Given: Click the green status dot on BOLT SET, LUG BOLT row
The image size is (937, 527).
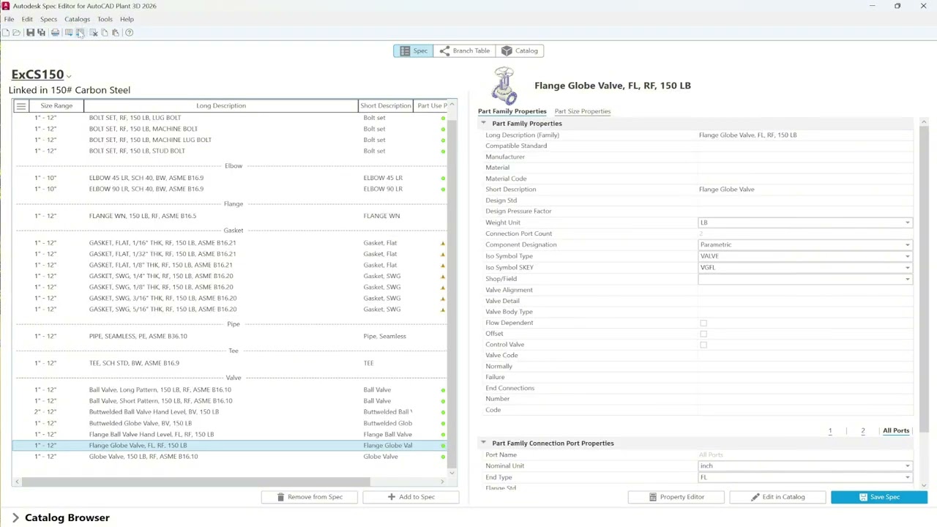Looking at the screenshot, I should click(x=443, y=118).
